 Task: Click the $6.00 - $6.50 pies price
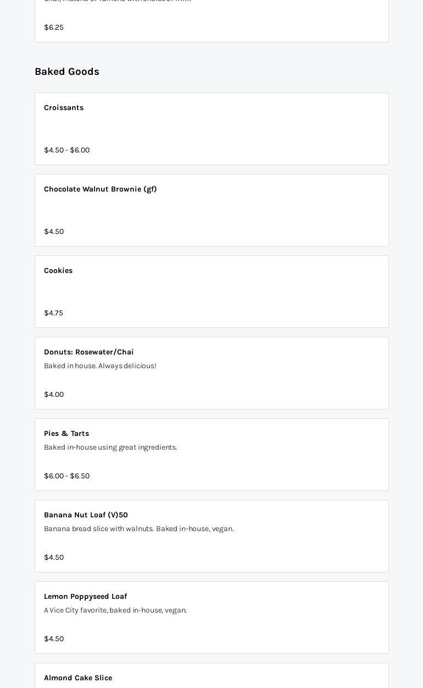point(66,476)
